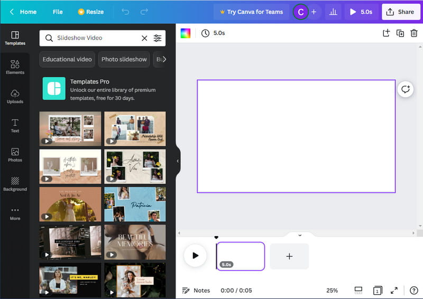Open the Templates tab
This screenshot has height=299, width=423.
tap(15, 38)
